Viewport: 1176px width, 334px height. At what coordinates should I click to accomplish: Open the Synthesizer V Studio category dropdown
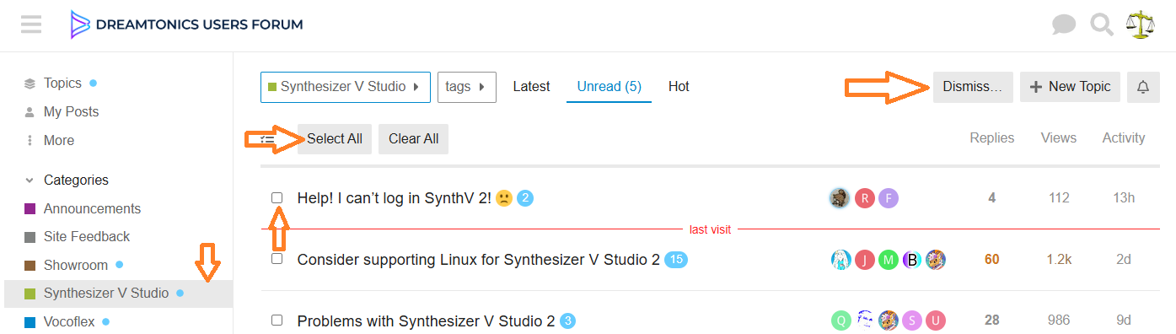[x=346, y=87]
